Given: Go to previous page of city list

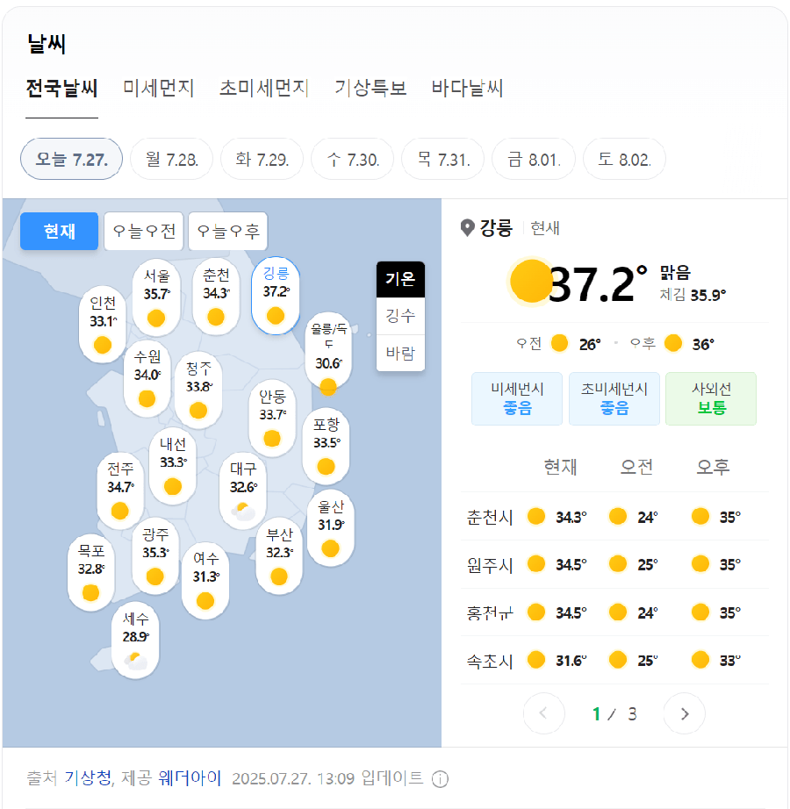Looking at the screenshot, I should pos(544,713).
